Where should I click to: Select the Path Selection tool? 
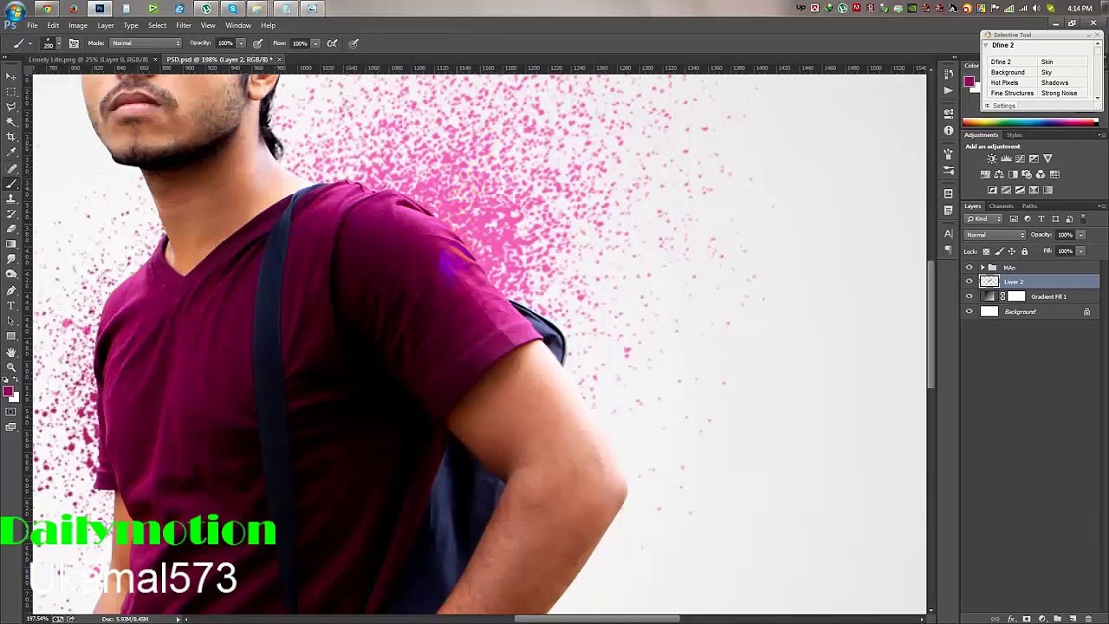coord(11,321)
